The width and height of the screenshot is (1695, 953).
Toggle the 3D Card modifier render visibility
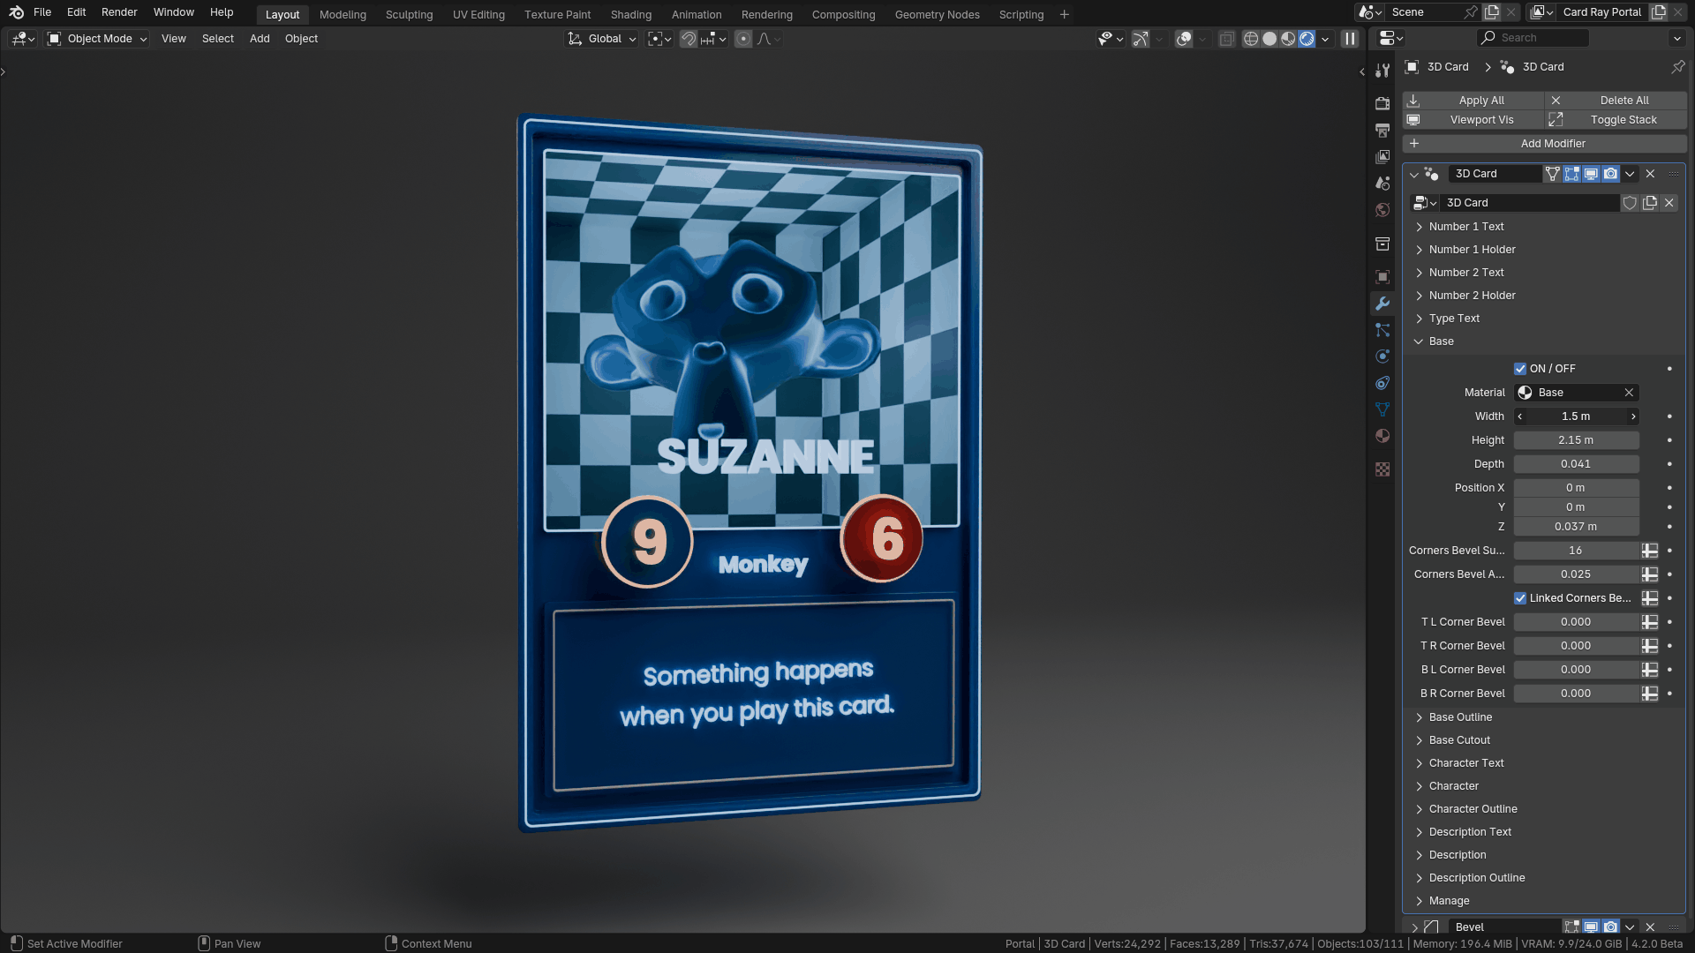(1610, 174)
